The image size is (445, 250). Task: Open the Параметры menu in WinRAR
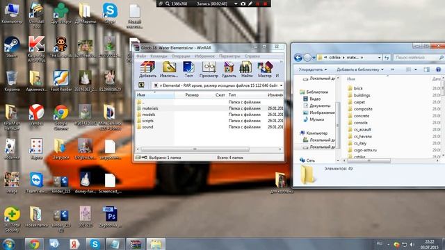pyautogui.click(x=229, y=56)
